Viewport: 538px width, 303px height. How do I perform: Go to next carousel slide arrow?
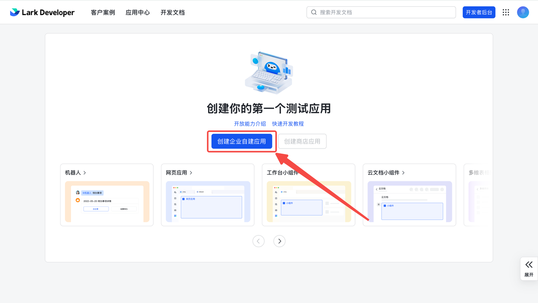pos(280,241)
